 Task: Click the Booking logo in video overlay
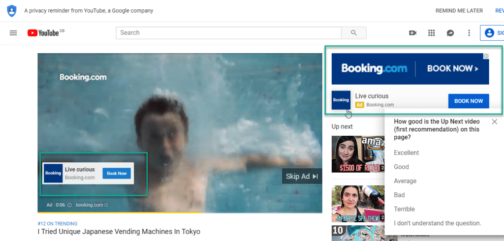click(53, 173)
